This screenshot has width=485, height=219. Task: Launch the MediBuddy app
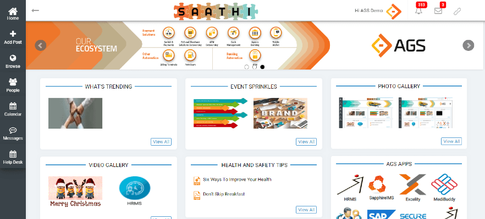coord(444,186)
